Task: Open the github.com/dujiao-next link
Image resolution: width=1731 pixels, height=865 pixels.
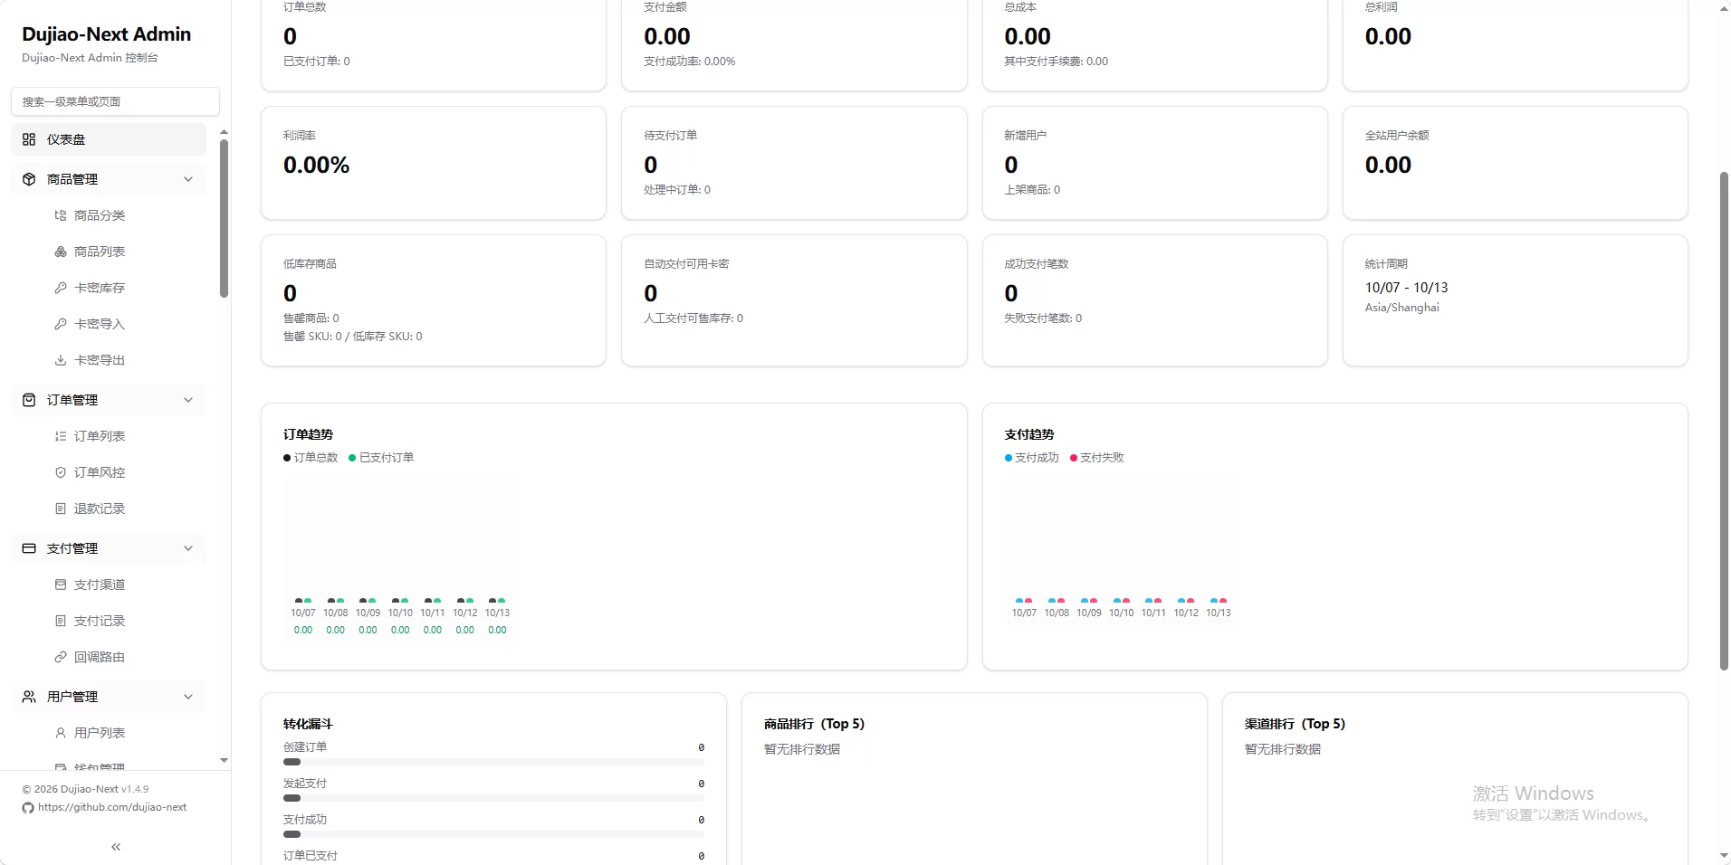Action: (x=112, y=807)
